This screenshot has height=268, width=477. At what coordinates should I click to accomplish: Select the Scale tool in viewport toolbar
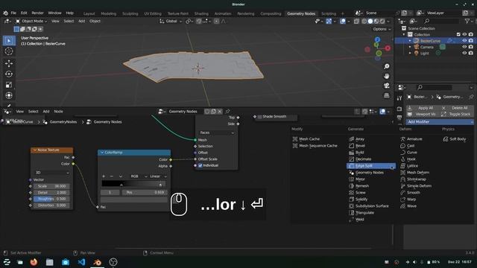pos(9,85)
